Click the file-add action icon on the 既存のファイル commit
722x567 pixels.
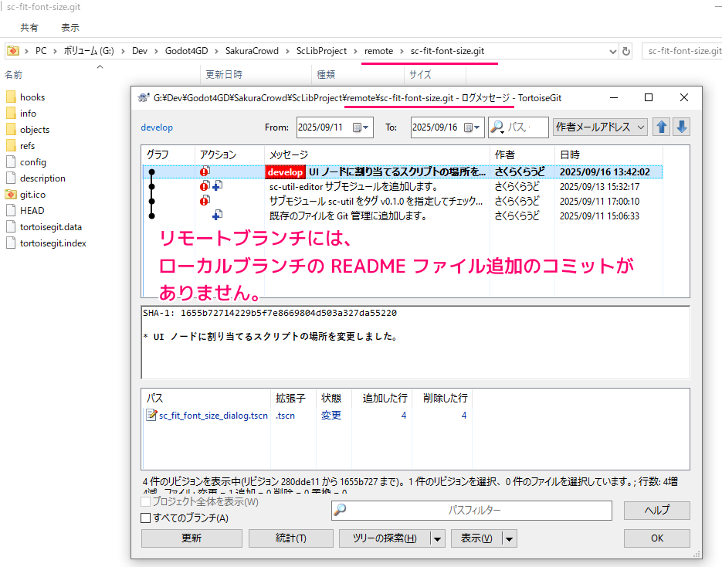coord(217,216)
